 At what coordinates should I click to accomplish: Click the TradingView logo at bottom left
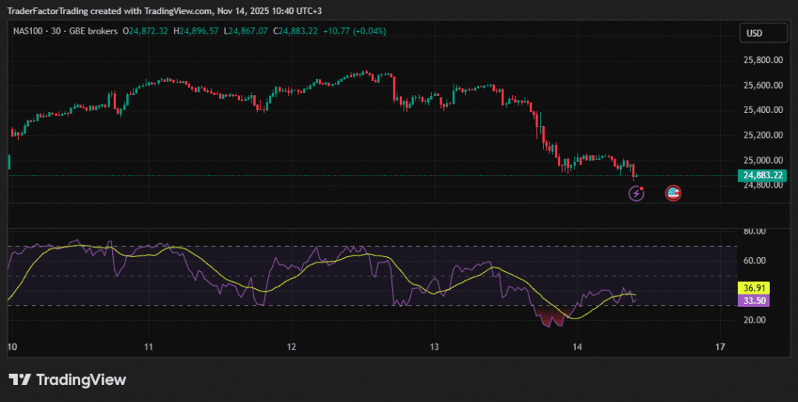coord(68,379)
